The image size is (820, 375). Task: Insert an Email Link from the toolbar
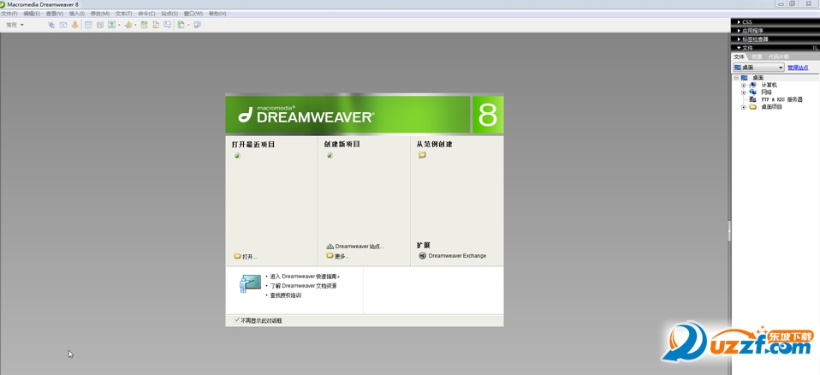coord(63,25)
